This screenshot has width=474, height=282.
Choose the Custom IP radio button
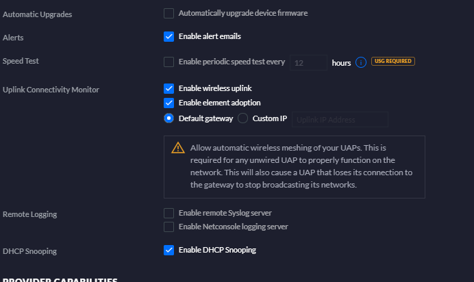tap(242, 118)
